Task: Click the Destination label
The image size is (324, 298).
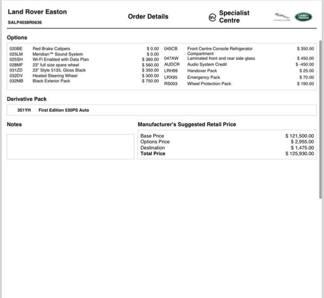Action: 152,148
